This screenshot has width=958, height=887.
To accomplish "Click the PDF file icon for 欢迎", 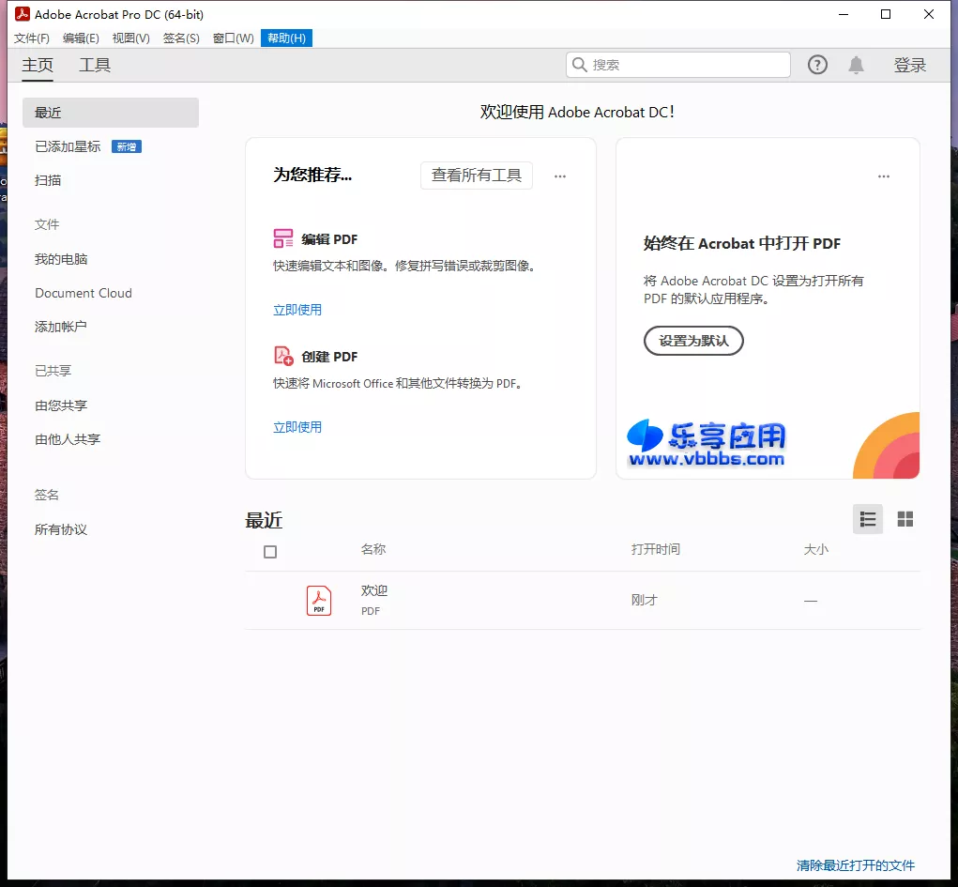I will click(x=319, y=601).
